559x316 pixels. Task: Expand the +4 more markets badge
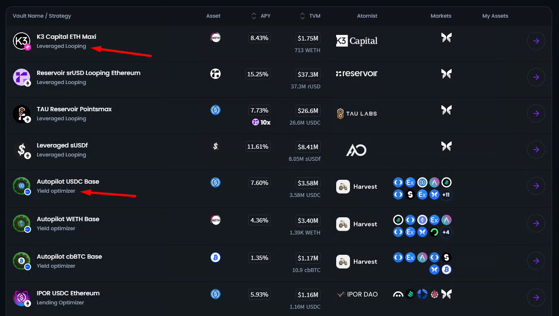click(x=446, y=232)
